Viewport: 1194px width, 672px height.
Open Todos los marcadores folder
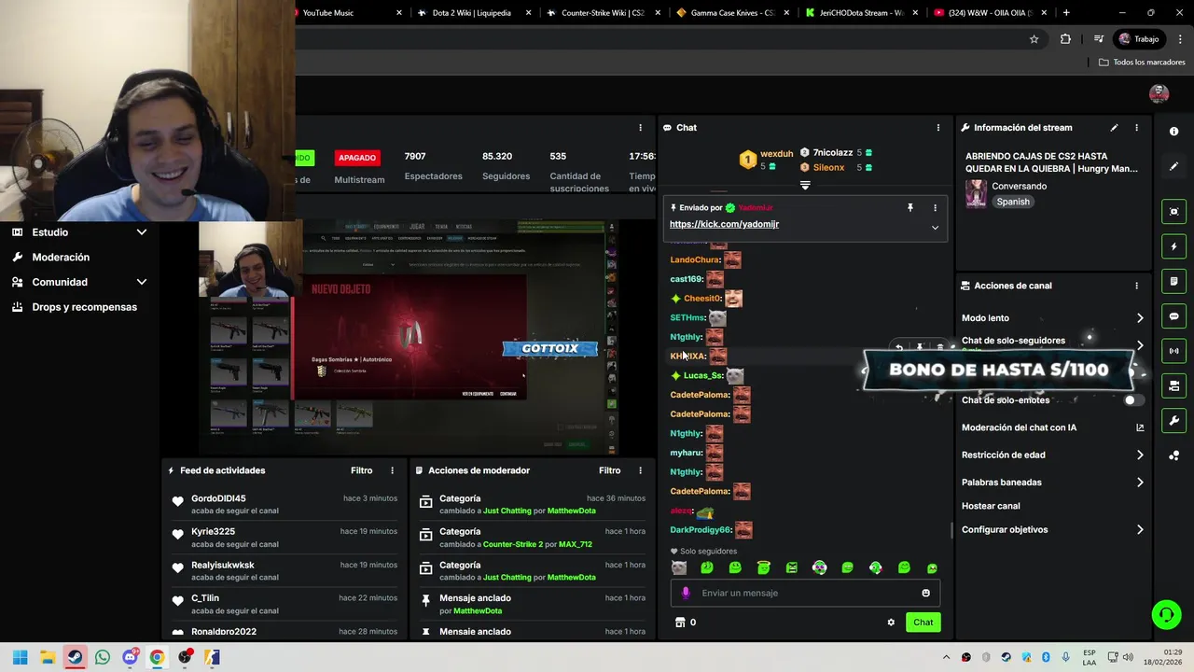click(x=1142, y=63)
